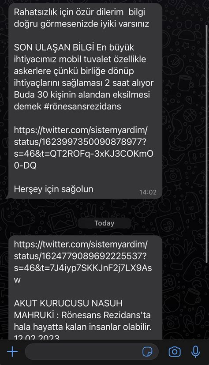Screen dimensions: 209x365
Task: Tap the empty wallpaper right of Today
Action: click(170, 223)
